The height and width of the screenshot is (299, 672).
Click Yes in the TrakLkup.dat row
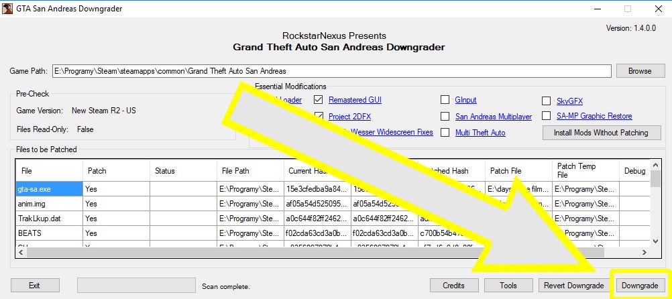[x=116, y=219]
